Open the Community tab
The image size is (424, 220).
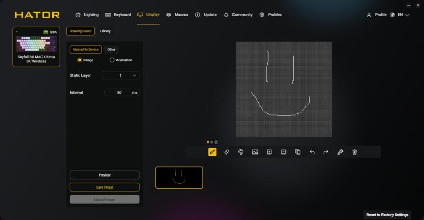(238, 15)
